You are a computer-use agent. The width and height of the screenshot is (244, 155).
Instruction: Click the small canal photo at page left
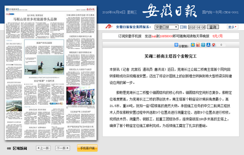(x=14, y=106)
